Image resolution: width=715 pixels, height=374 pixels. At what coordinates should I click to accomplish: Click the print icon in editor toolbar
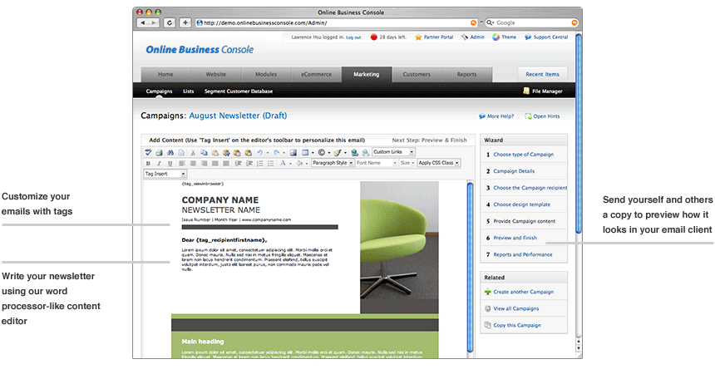point(159,153)
